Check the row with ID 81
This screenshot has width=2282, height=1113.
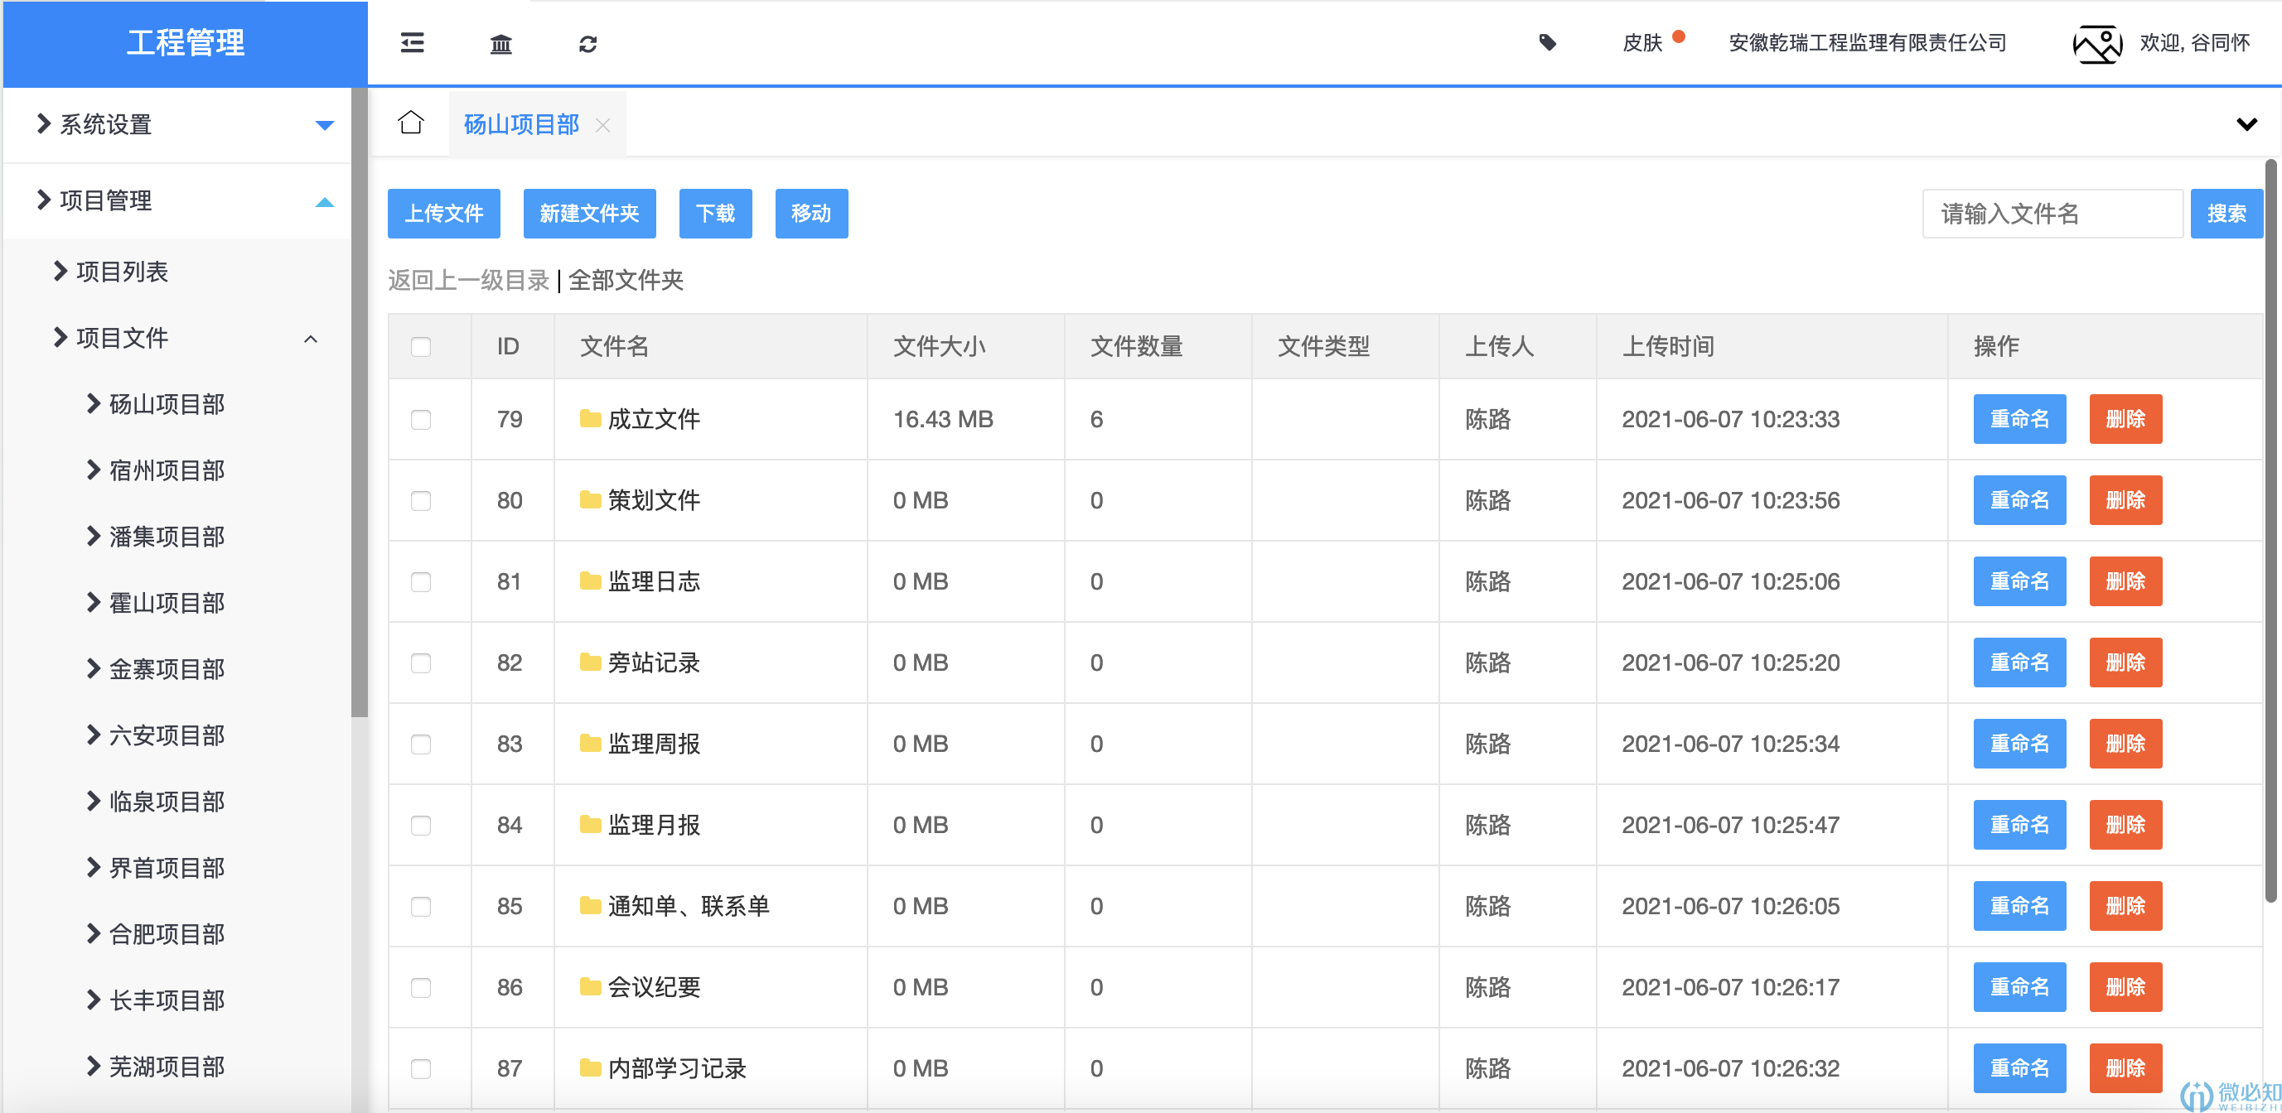[x=421, y=581]
